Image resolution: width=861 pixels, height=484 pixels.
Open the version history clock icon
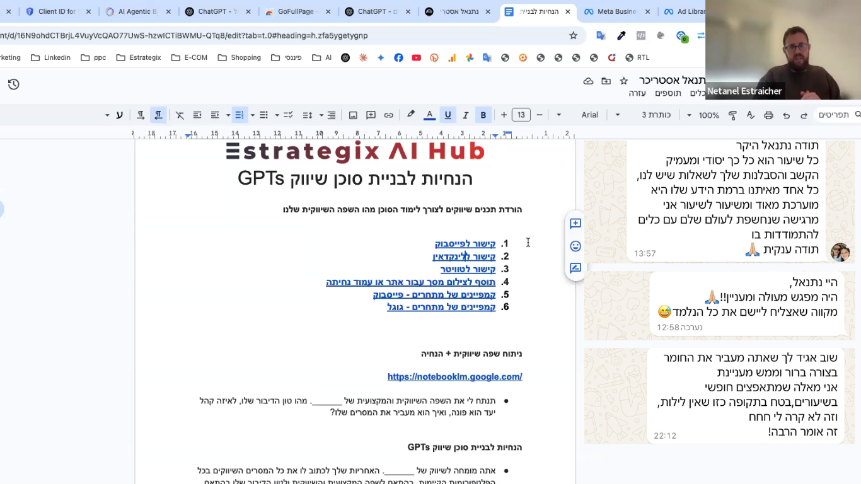[14, 84]
